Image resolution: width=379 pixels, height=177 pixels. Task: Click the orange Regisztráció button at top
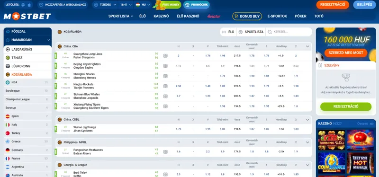pos(333,5)
